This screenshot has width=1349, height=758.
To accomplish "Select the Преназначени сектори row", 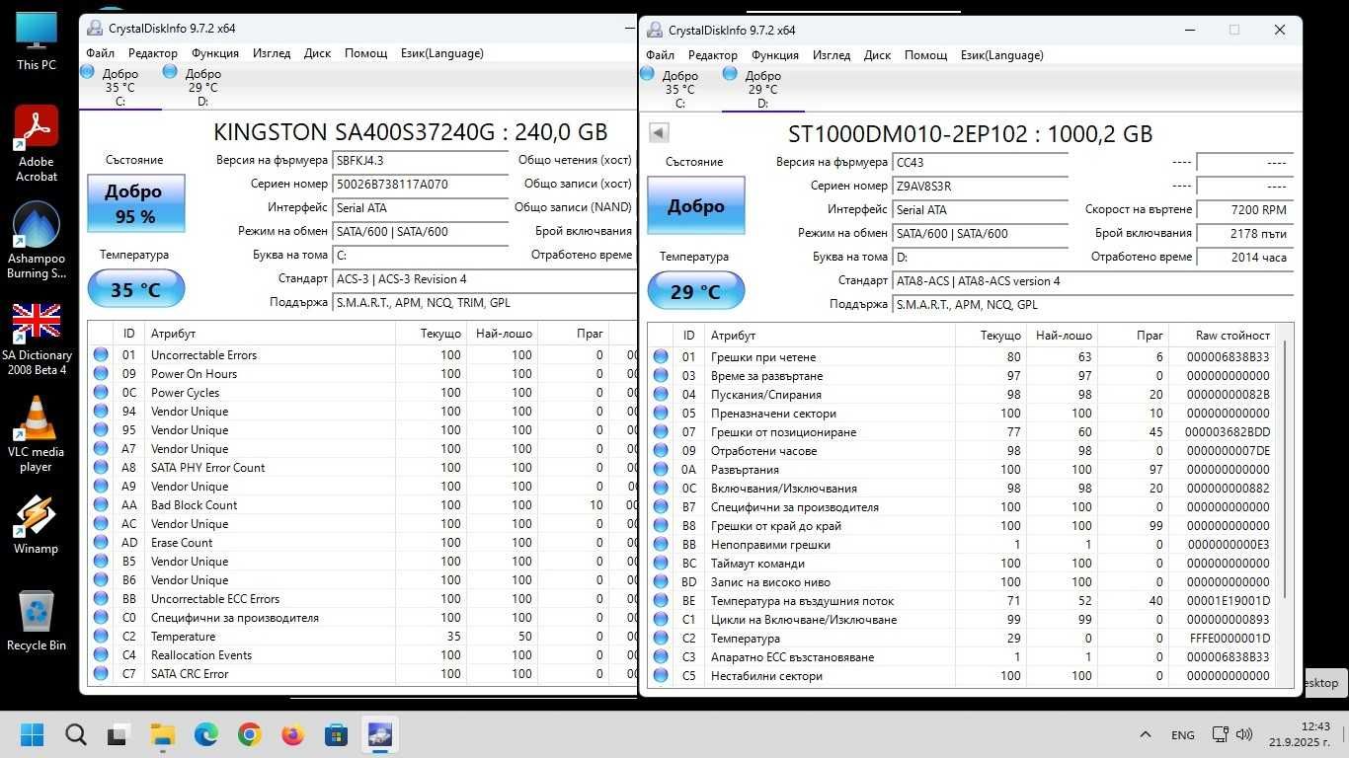I will 963,413.
